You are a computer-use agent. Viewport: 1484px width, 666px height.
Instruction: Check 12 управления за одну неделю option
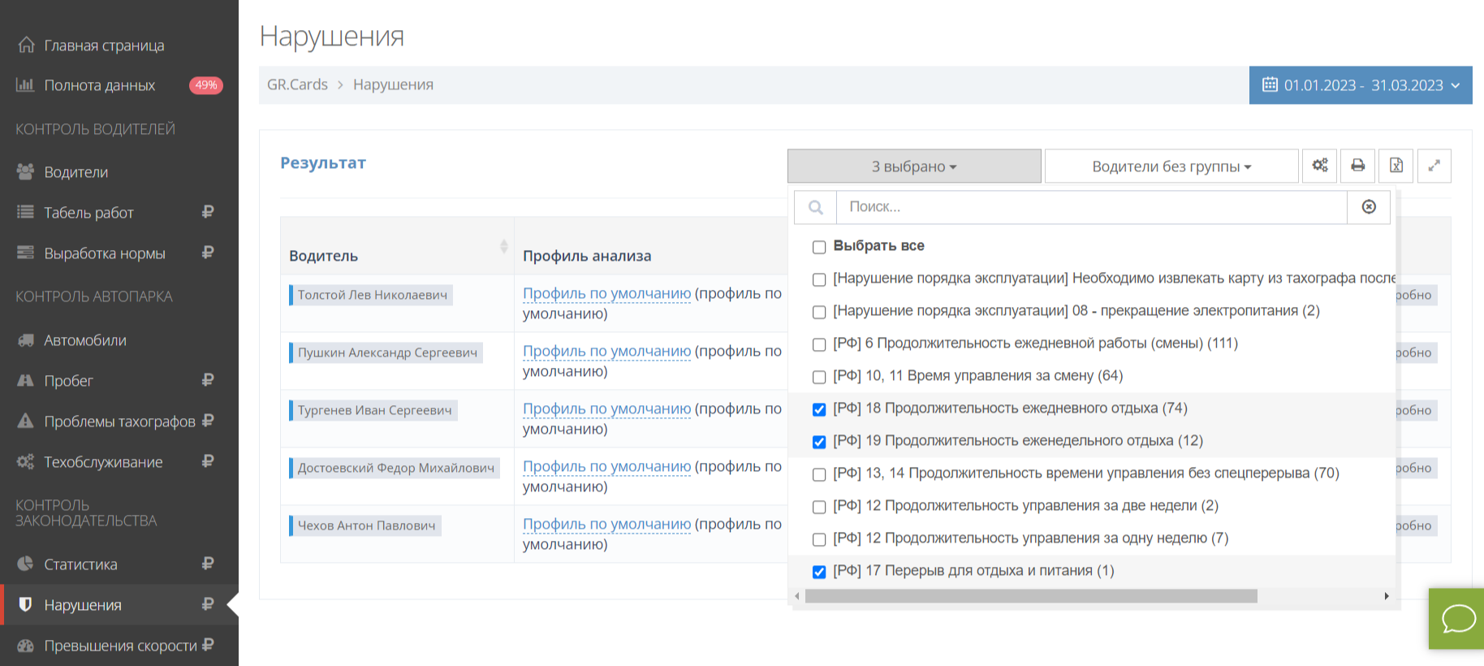tap(819, 539)
